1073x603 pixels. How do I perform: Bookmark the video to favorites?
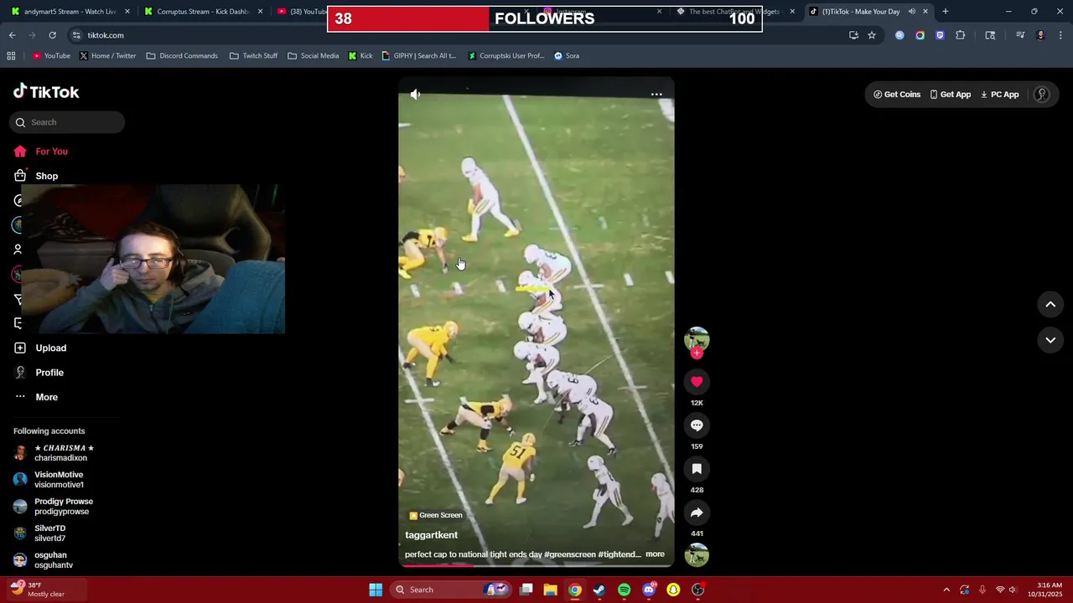pos(697,469)
